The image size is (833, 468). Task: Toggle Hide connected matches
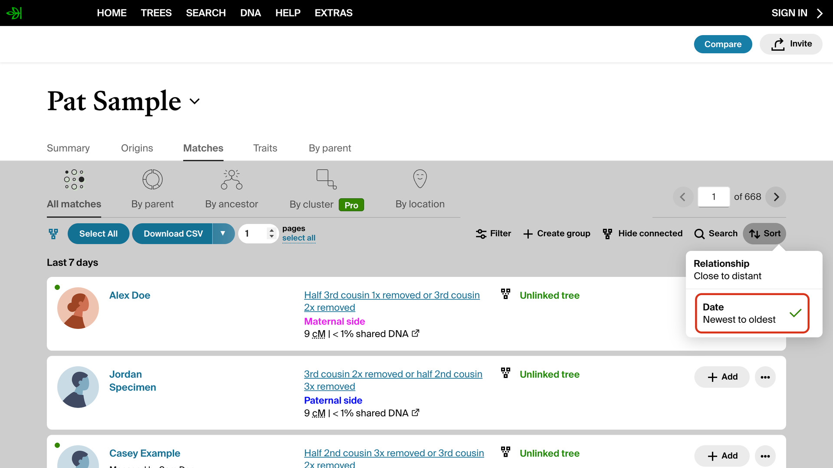tap(643, 234)
